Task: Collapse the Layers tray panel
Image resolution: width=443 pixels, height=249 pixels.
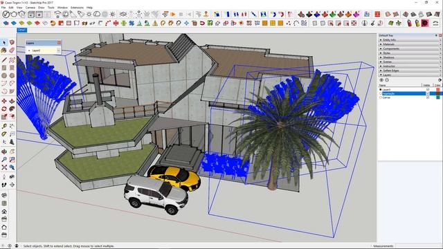Action: tap(410, 75)
